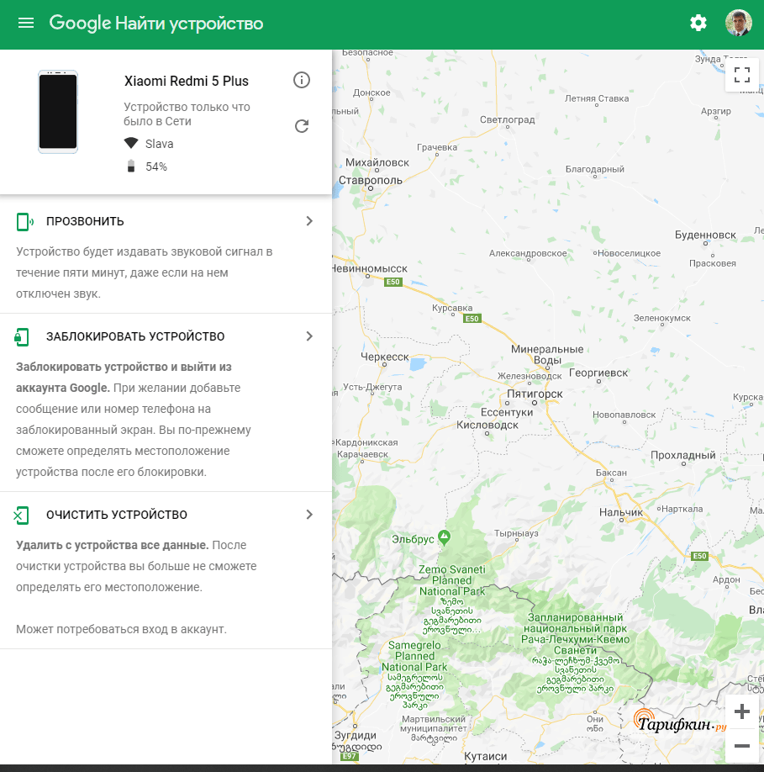This screenshot has height=772, width=764.
Task: Zoom out on the map
Action: [x=741, y=745]
